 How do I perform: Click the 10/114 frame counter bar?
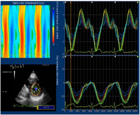pos(46,108)
